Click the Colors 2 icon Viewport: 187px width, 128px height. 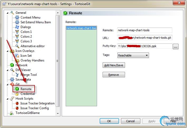17,37
